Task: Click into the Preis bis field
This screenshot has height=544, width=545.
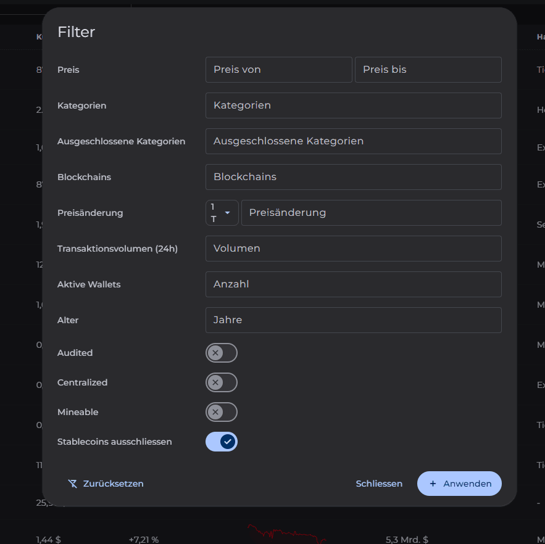Action: pyautogui.click(x=428, y=70)
